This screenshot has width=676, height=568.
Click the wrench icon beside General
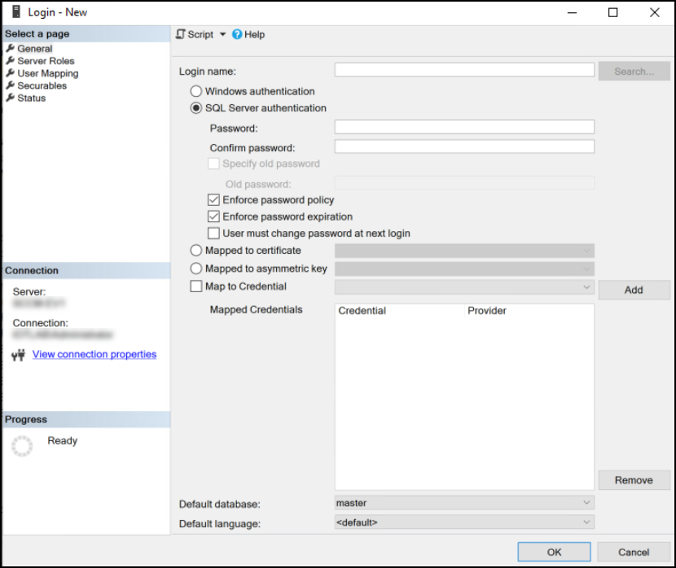tap(11, 48)
